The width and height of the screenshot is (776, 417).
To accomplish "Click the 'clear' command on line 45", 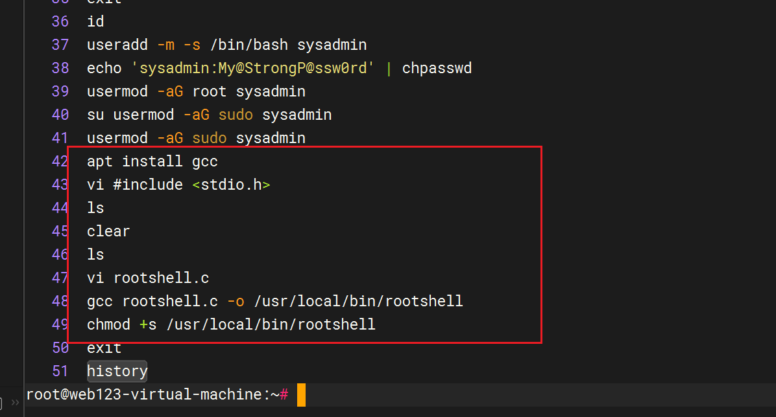I will coord(108,231).
